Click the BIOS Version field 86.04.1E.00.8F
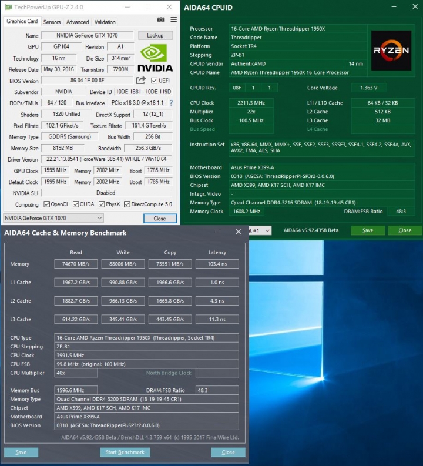This screenshot has width=423, height=466. click(88, 81)
